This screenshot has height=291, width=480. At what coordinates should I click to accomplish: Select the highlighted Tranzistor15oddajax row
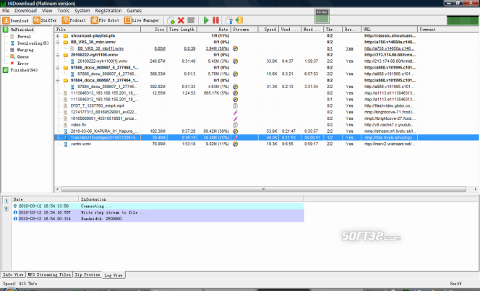coord(266,137)
